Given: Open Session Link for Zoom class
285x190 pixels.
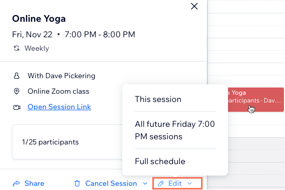Looking at the screenshot, I should (59, 107).
